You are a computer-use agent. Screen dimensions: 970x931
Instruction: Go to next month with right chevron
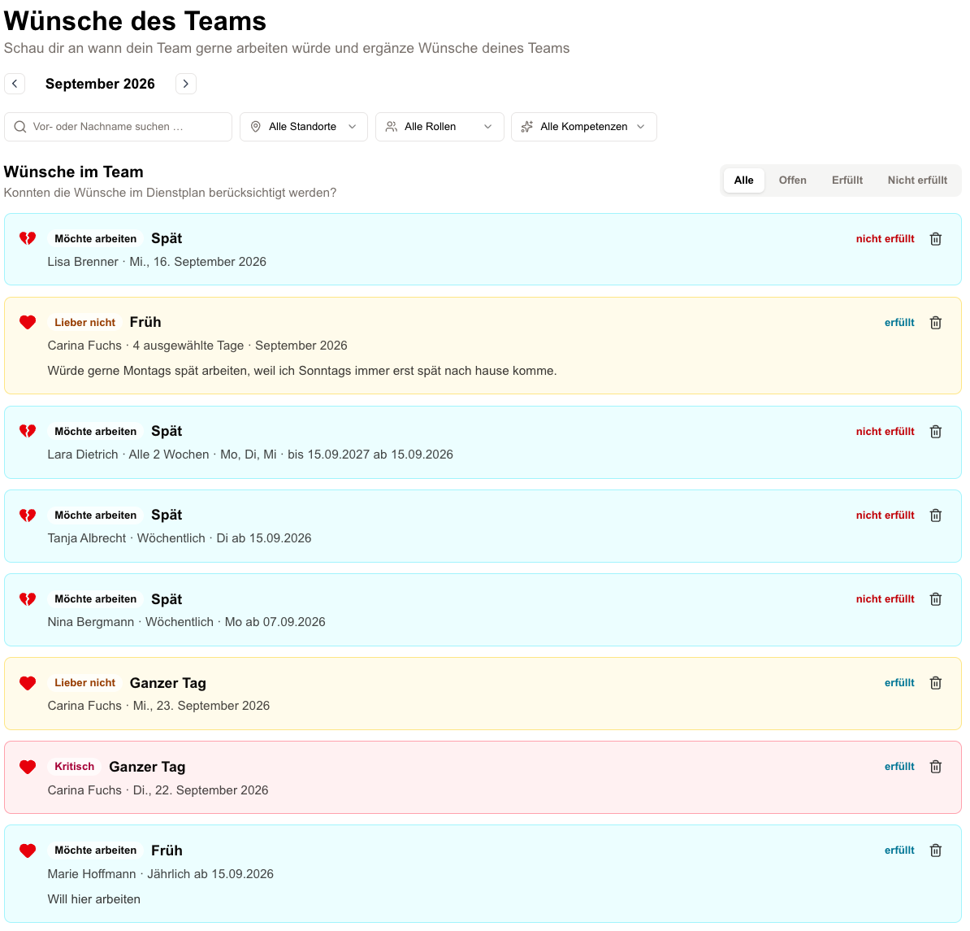coord(185,84)
